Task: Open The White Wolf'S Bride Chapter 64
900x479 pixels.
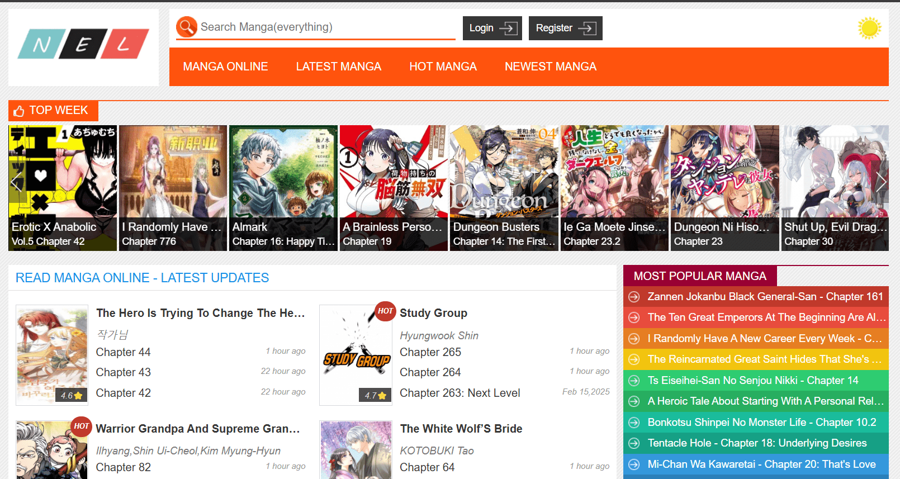Action: pos(427,467)
